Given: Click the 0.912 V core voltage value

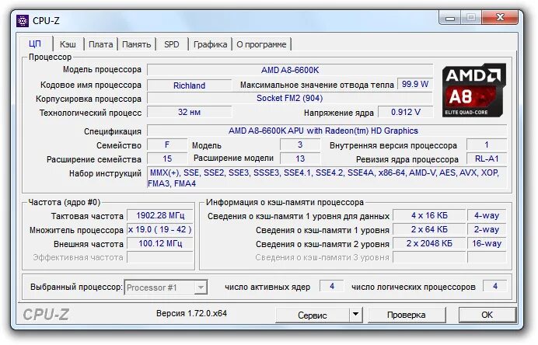Looking at the screenshot, I should (406, 112).
